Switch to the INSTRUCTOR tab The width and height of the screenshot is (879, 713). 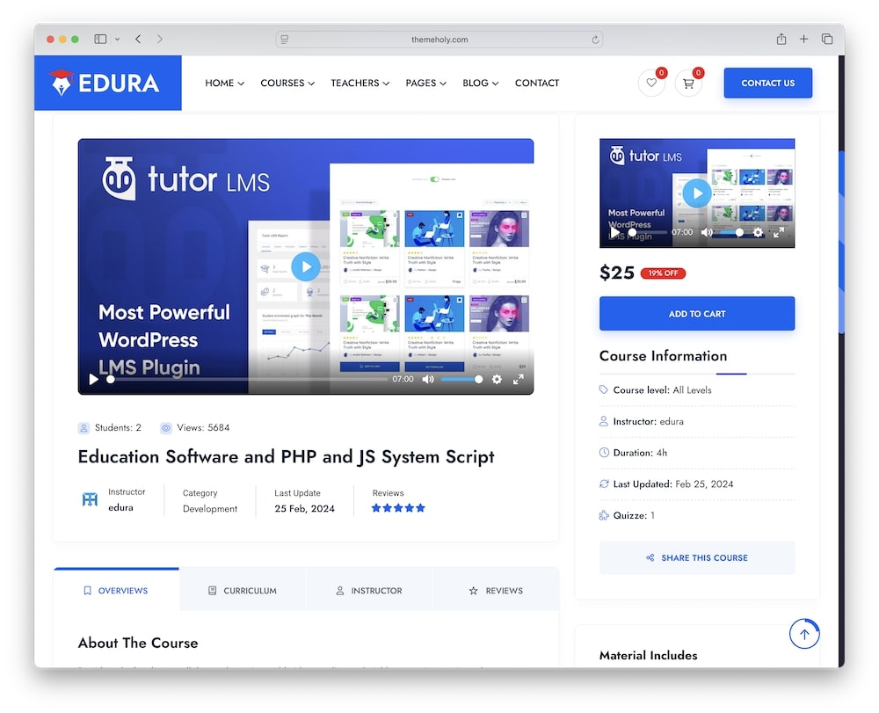[369, 590]
